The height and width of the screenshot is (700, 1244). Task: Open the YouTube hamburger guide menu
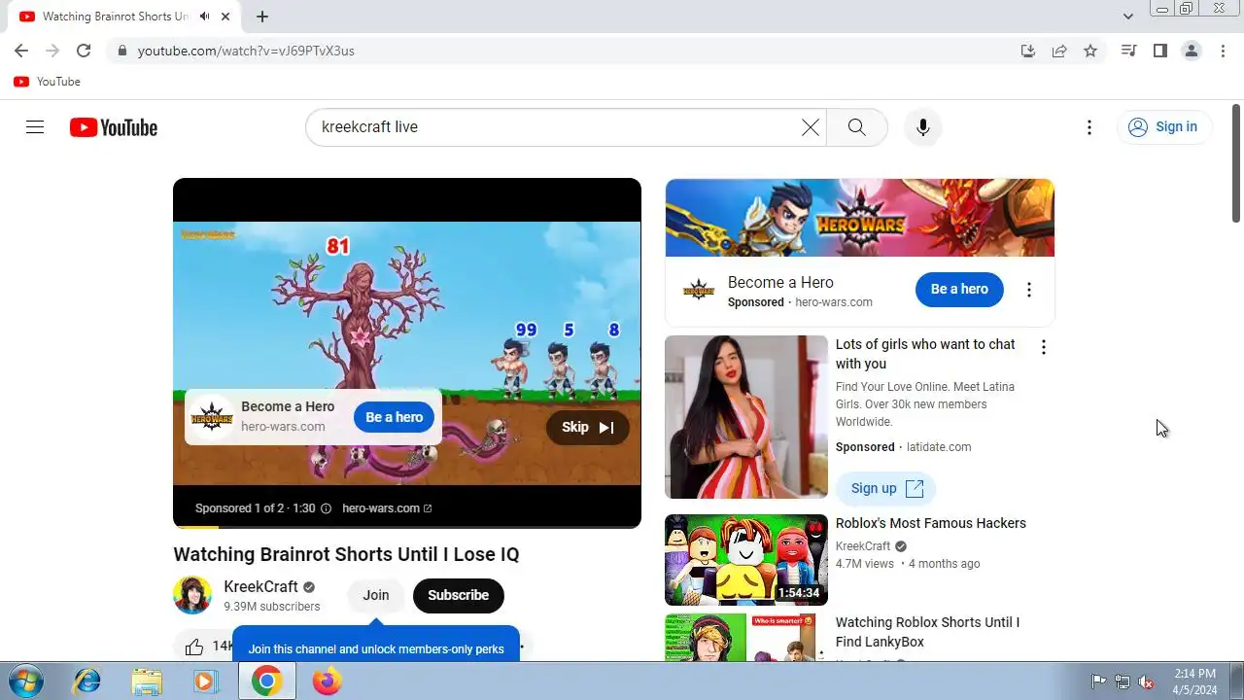[x=35, y=127]
